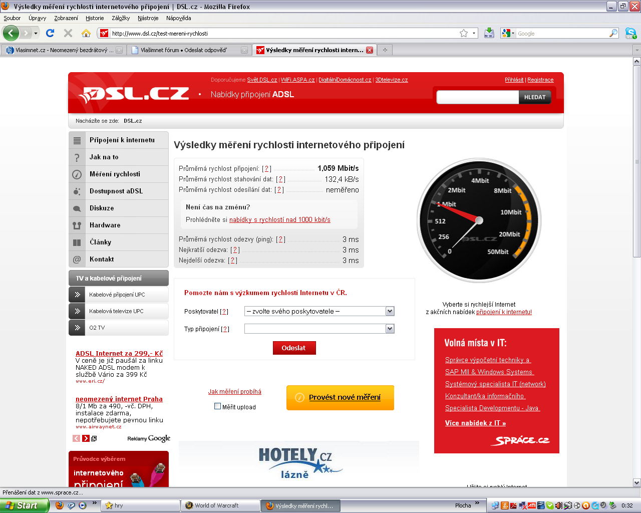Open help for Průměrná rychlost připojení [?]

[266, 169]
